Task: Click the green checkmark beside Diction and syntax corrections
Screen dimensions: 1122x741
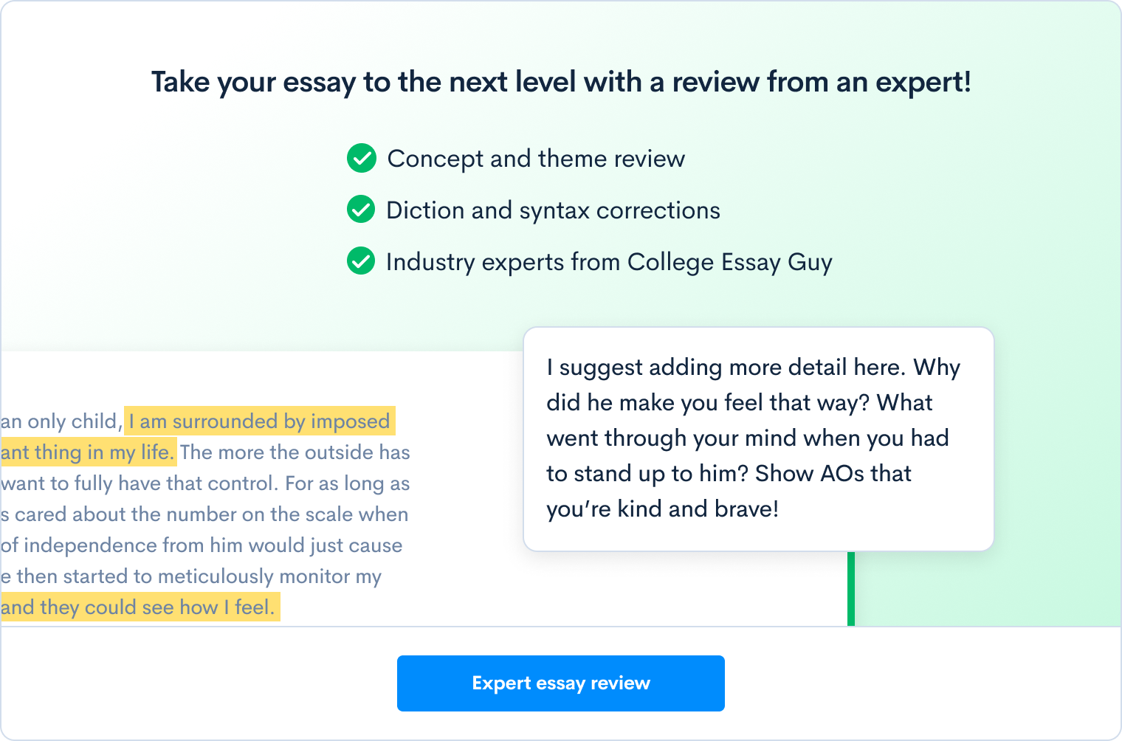Action: point(361,210)
